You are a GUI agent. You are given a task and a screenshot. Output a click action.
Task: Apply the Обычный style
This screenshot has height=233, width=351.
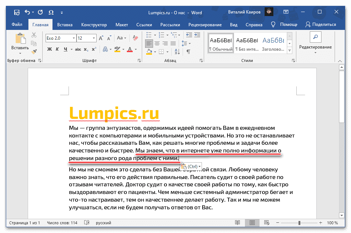220,43
